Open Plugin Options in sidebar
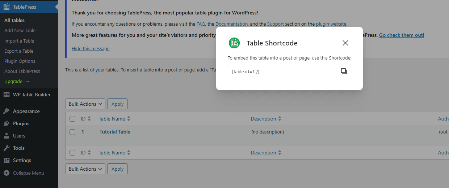Image resolution: width=449 pixels, height=188 pixels. coord(20,61)
